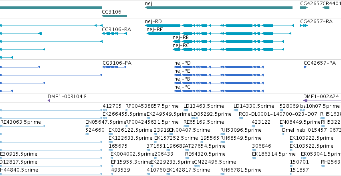Image resolution: width=341 pixels, height=176 pixels.
Task: Open the bs10h07.5prime EST
Action: click(x=320, y=106)
